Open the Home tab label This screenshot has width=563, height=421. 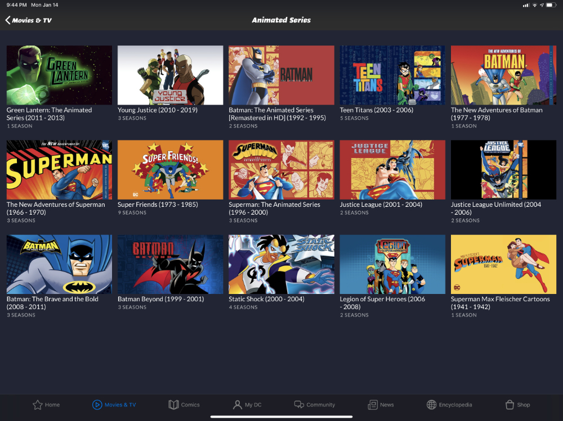(x=52, y=405)
